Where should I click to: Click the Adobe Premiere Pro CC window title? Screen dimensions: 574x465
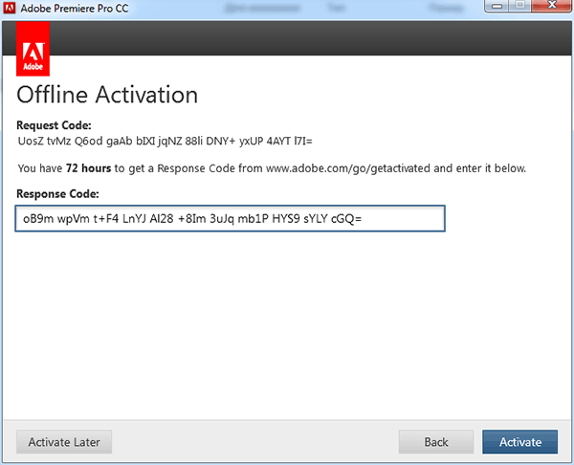coord(75,8)
